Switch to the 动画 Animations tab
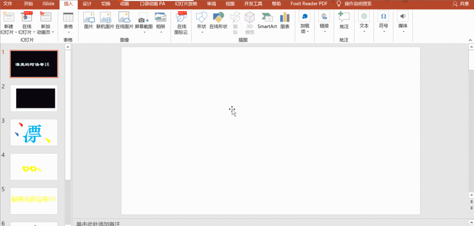 (x=124, y=4)
